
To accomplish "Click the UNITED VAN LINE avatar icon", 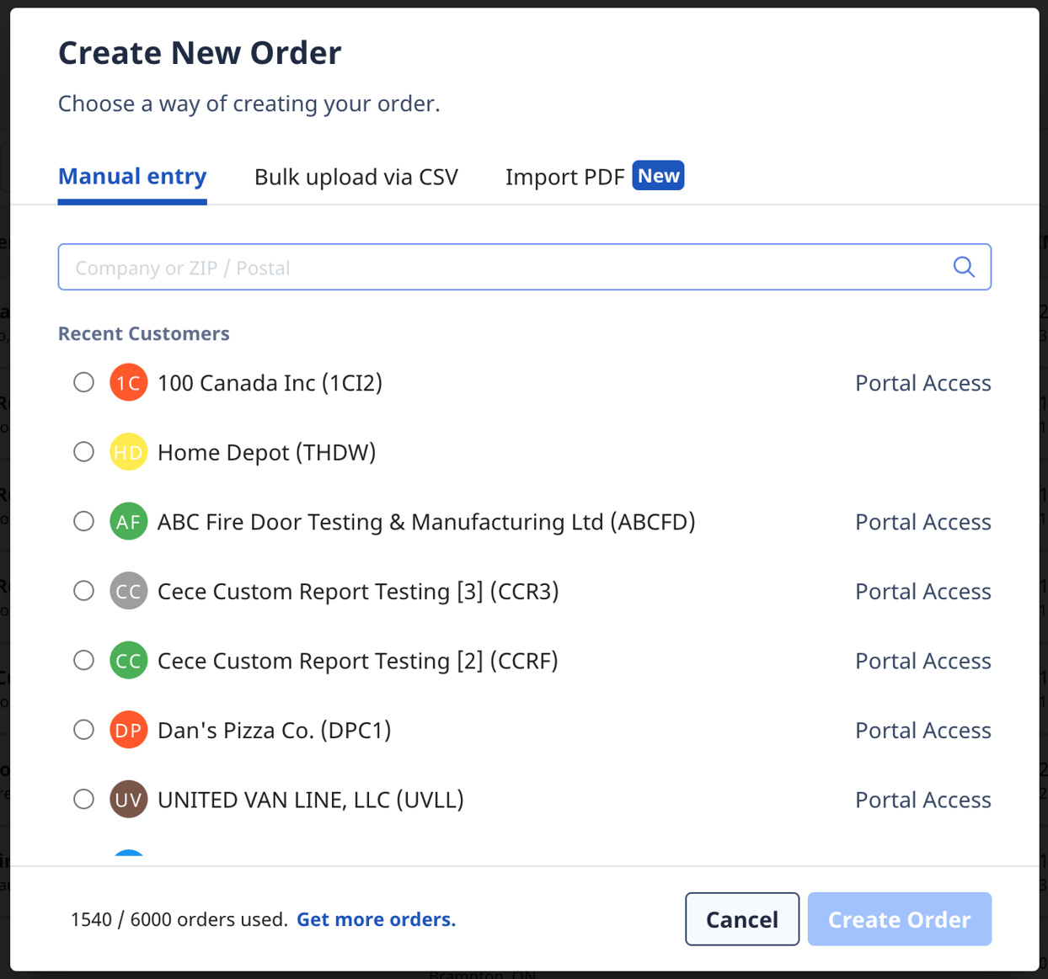I will 128,799.
